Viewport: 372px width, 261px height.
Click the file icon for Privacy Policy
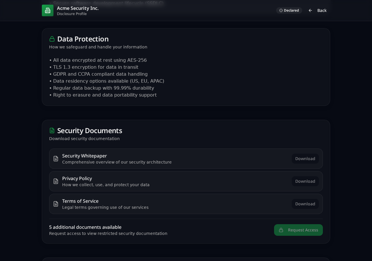point(56,181)
